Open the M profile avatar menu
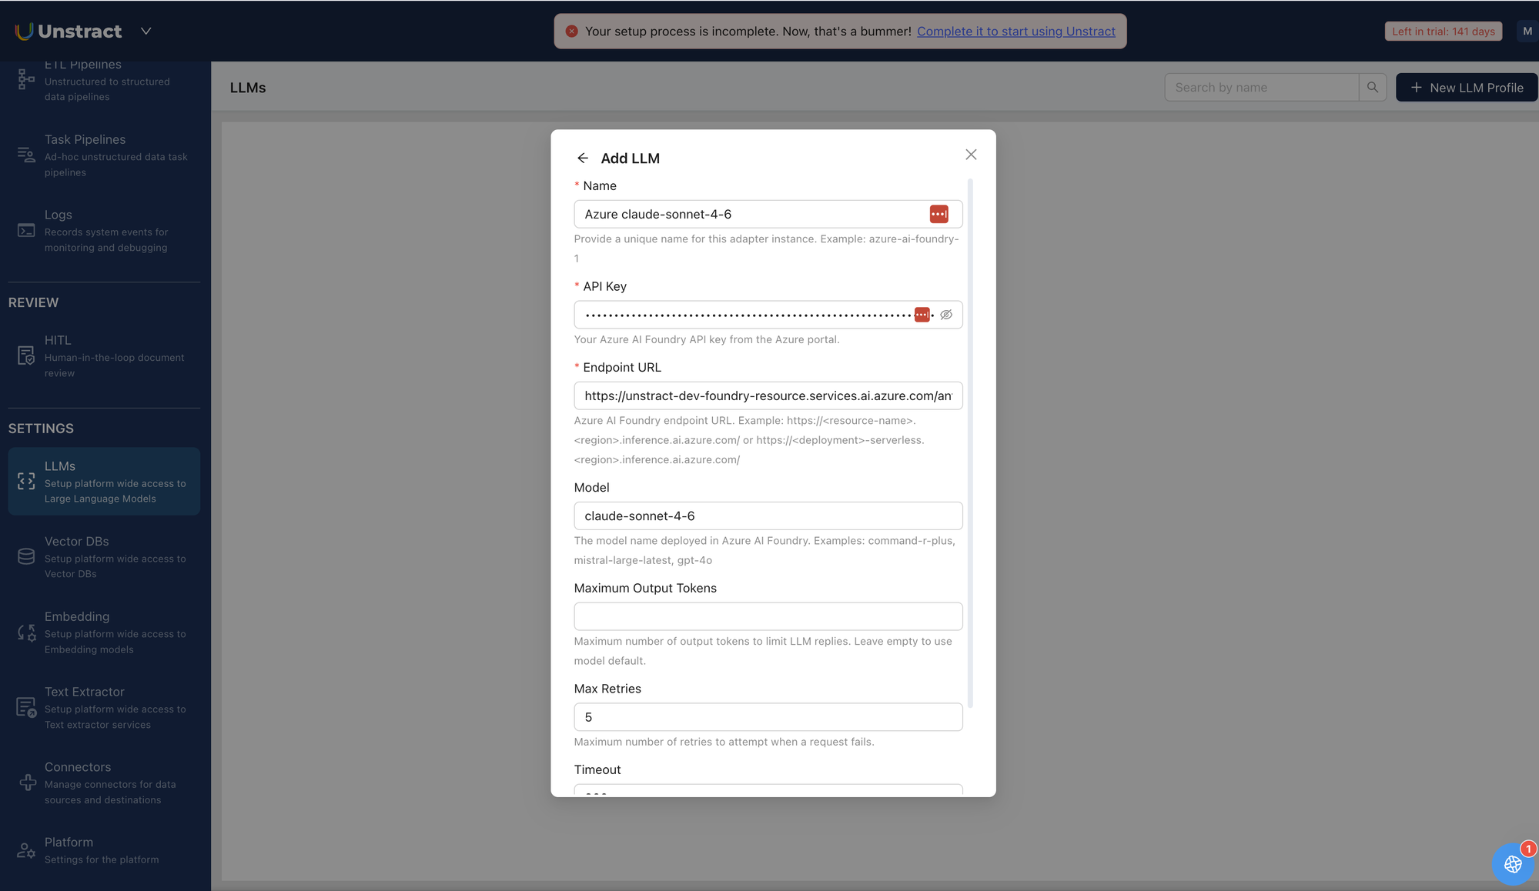The height and width of the screenshot is (891, 1539). [x=1527, y=31]
